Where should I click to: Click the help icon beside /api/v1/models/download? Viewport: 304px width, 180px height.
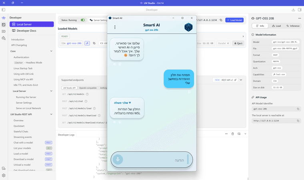point(99,116)
